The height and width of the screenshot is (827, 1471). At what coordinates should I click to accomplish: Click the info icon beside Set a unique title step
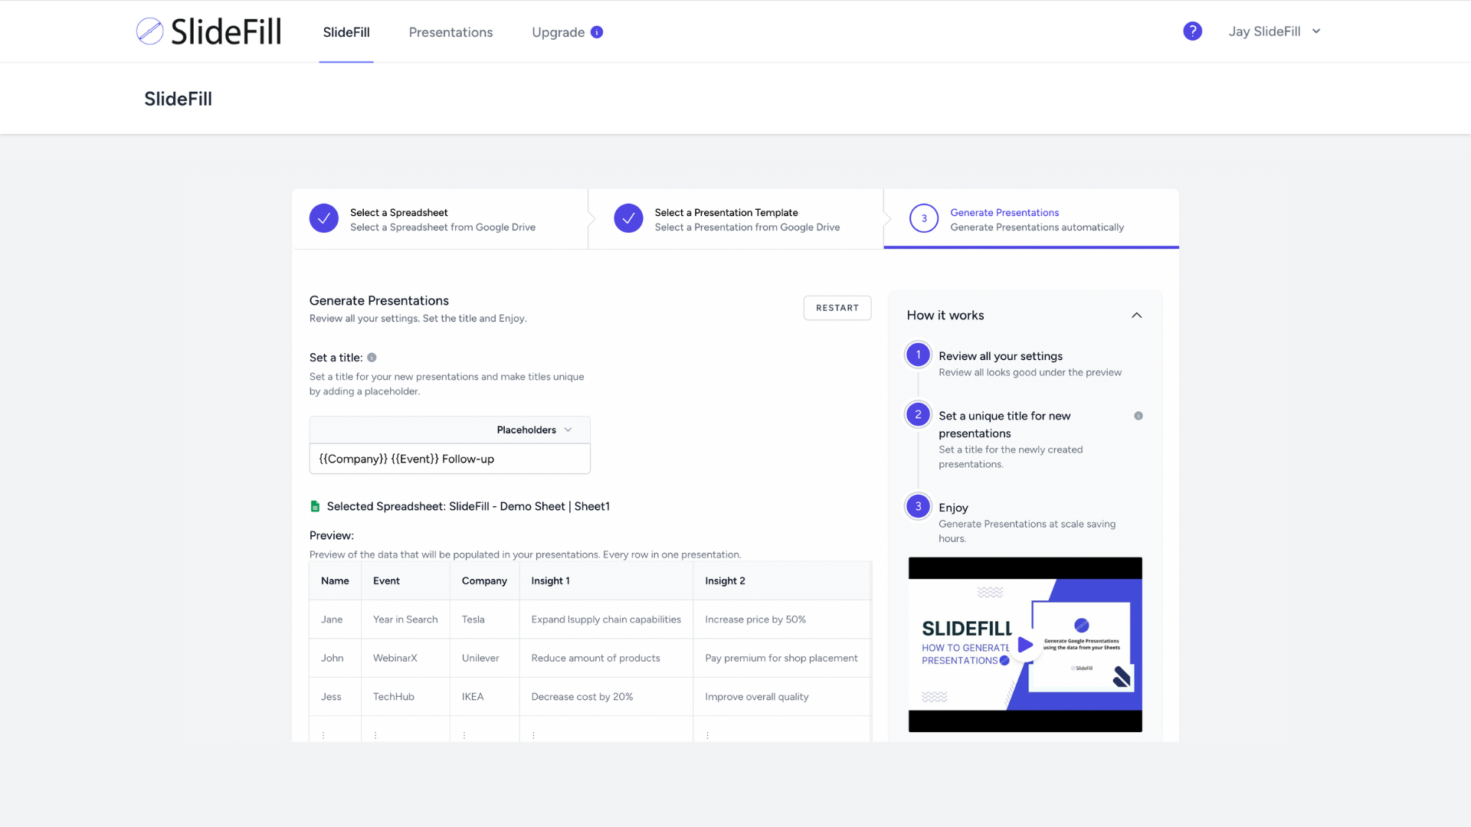pyautogui.click(x=1138, y=416)
